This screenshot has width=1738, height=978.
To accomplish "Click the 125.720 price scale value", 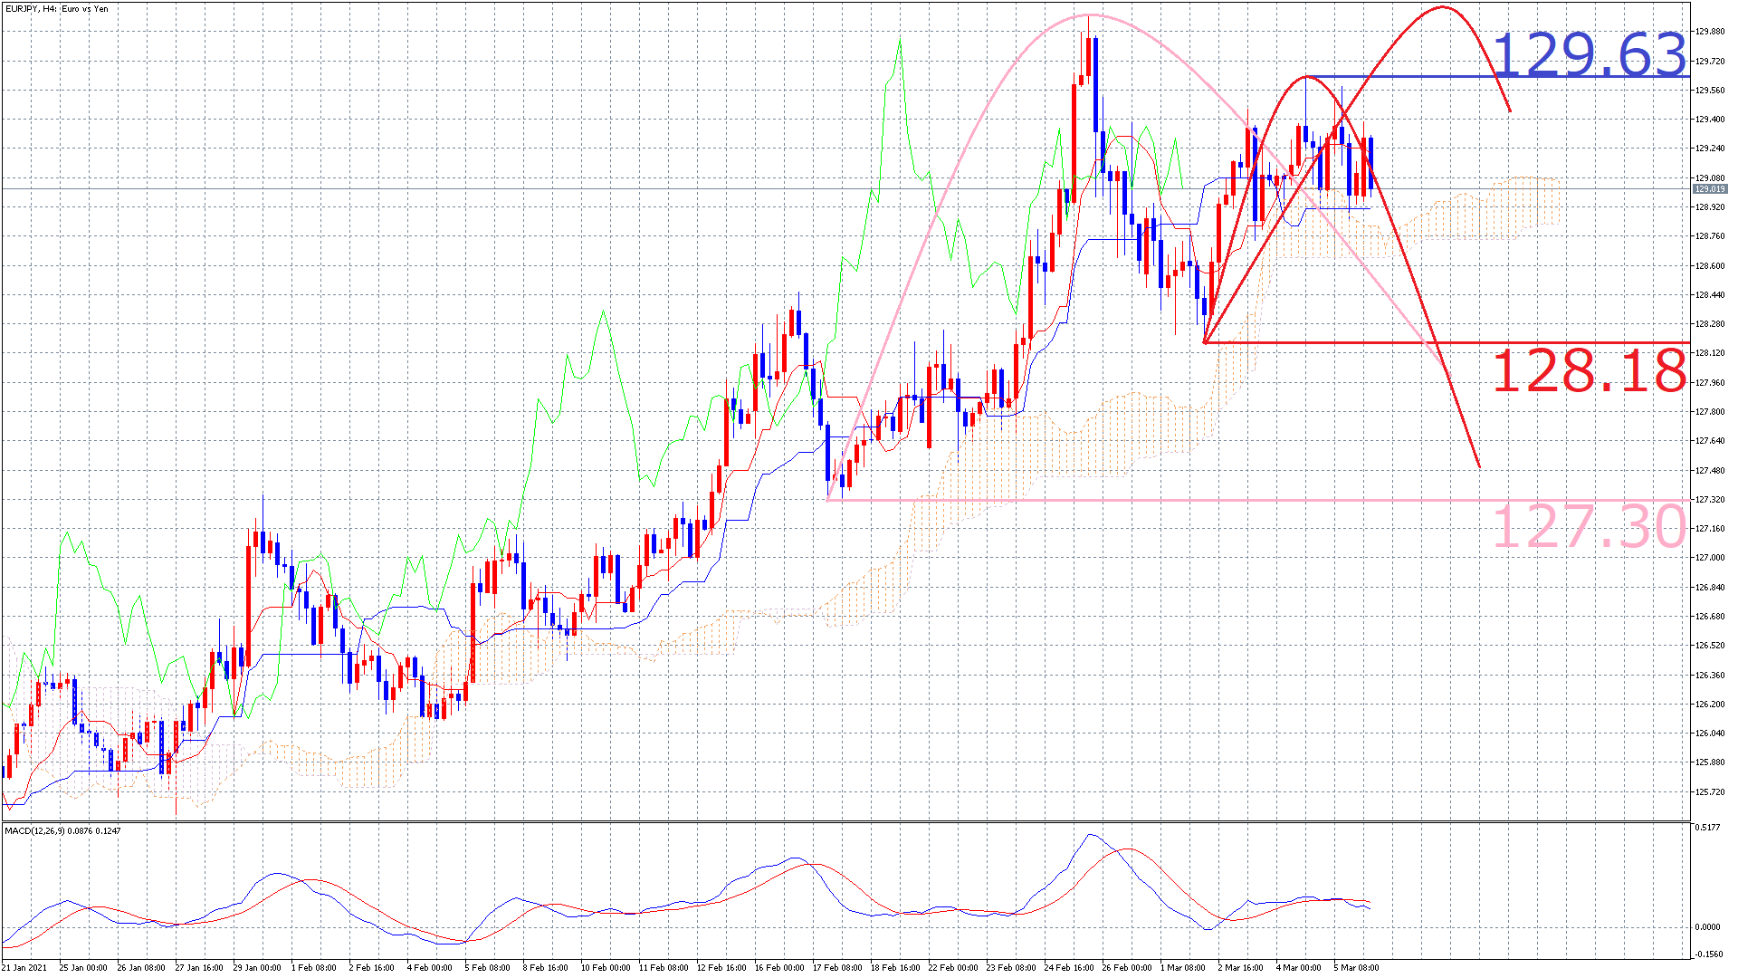I will point(1709,791).
